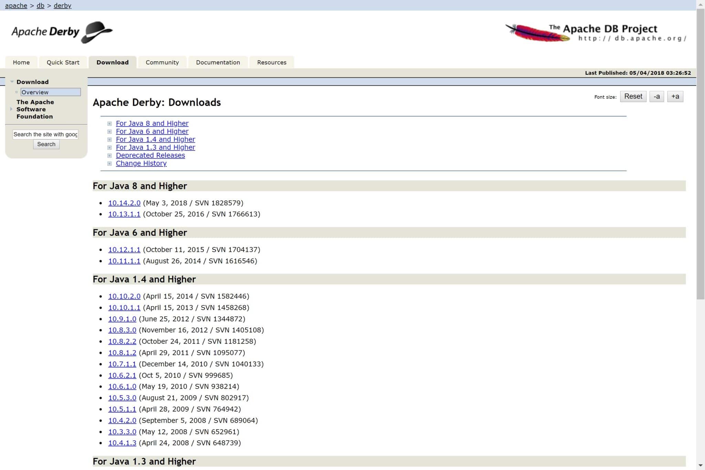This screenshot has width=705, height=470.
Task: Collapse the Download section in the sidebar
Action: pos(12,81)
